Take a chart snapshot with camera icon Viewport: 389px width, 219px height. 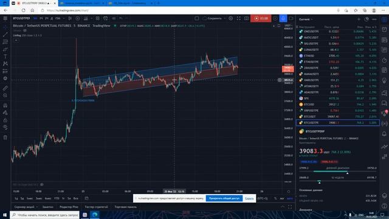246,18
